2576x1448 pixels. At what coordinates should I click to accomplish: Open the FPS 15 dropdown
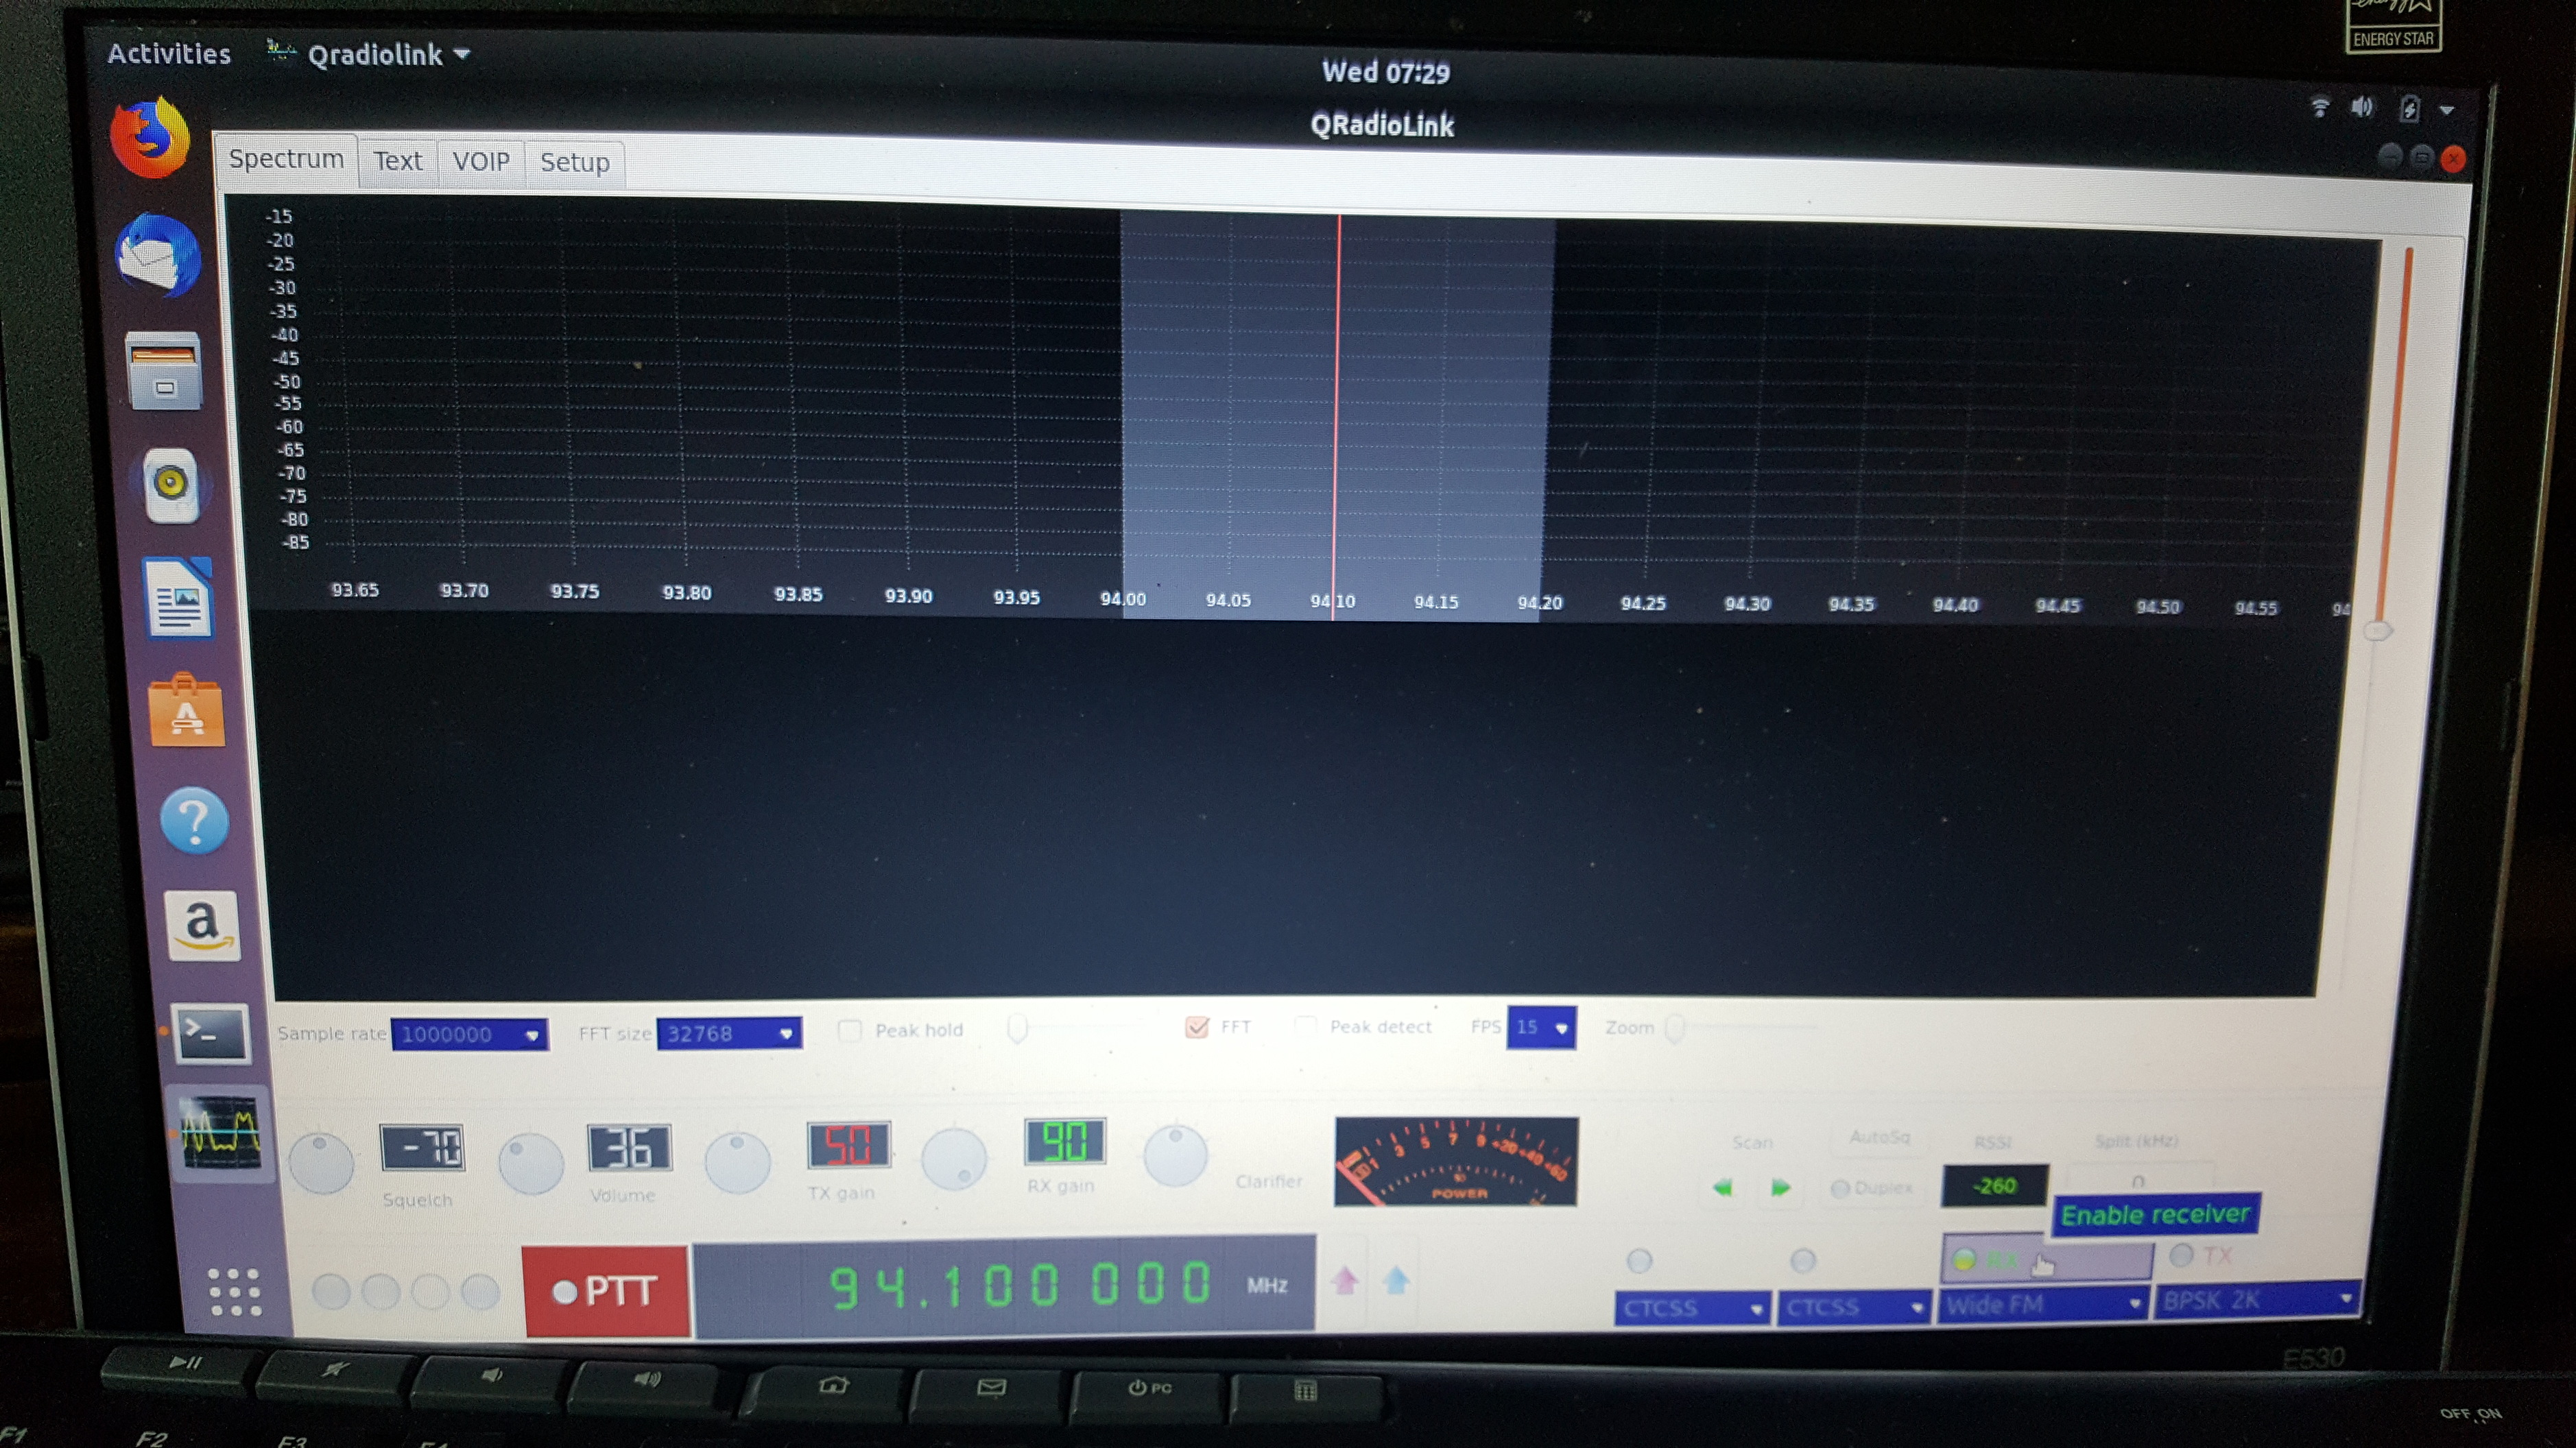[x=1541, y=1027]
